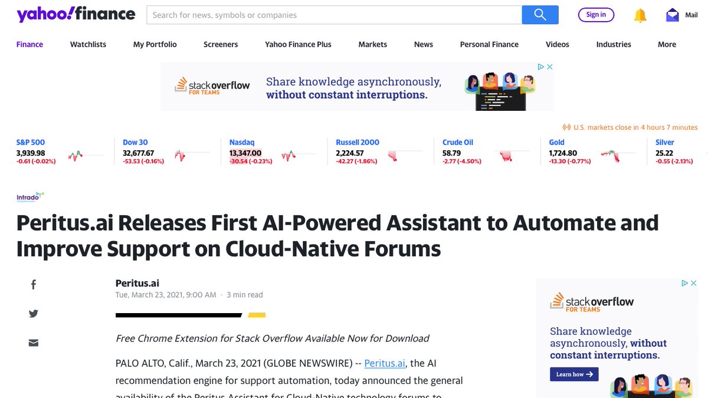The image size is (708, 398).
Task: Click the Sign in button
Action: [596, 15]
